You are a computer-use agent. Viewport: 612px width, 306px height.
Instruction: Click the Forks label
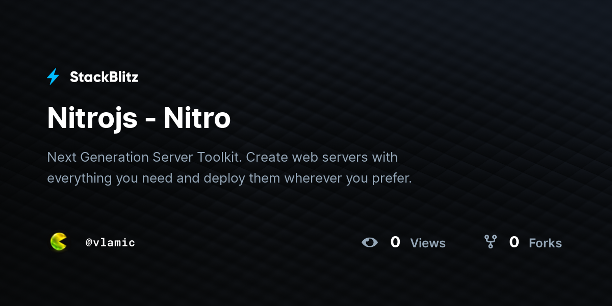point(545,243)
